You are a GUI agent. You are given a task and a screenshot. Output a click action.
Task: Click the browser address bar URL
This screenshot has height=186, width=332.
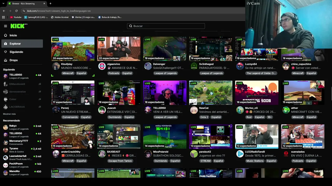click(59, 11)
